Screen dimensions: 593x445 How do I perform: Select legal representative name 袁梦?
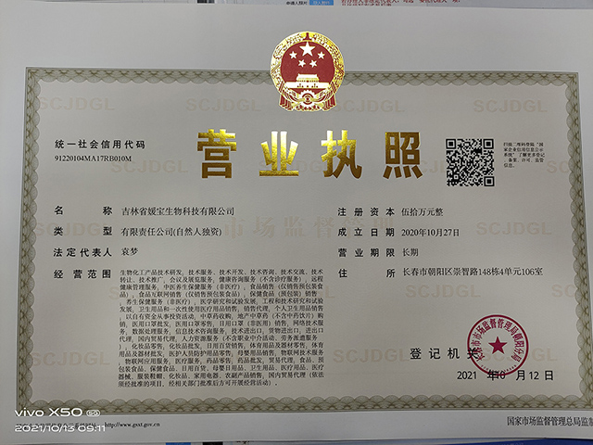130,251
